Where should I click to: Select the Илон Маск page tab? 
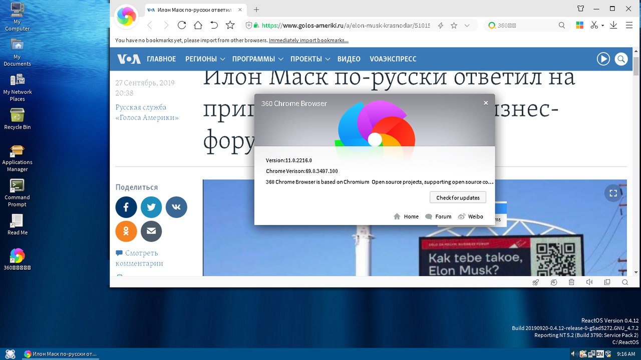tap(195, 9)
